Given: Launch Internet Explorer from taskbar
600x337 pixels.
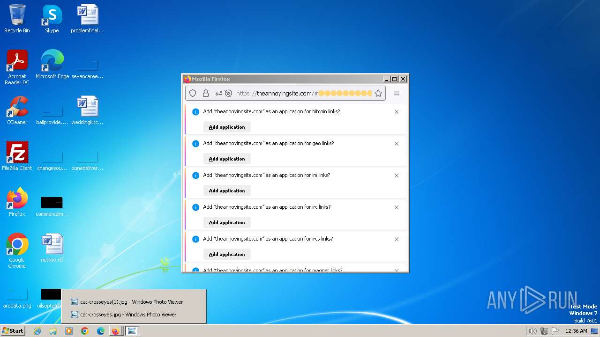Looking at the screenshot, I should (37, 331).
